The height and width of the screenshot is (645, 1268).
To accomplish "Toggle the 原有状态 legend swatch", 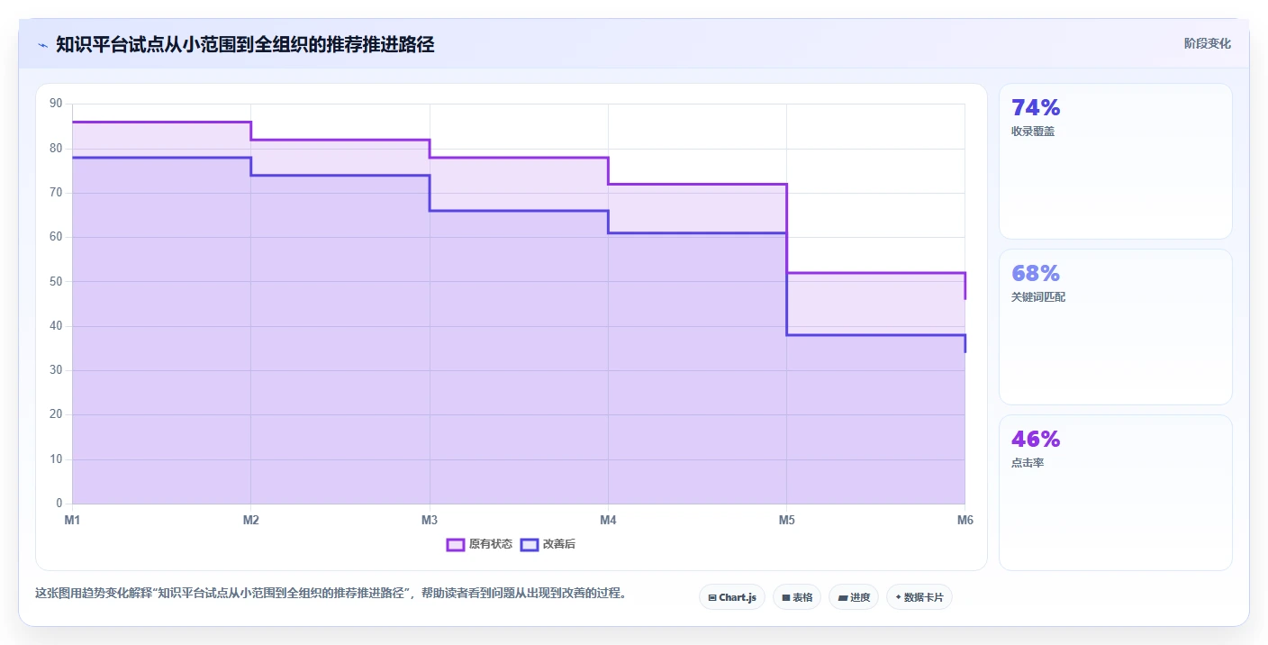I will coord(456,544).
